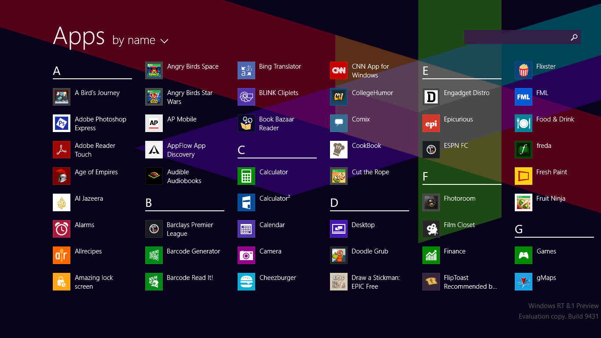Launch the Age of Empires icon
The image size is (601, 338).
62,176
